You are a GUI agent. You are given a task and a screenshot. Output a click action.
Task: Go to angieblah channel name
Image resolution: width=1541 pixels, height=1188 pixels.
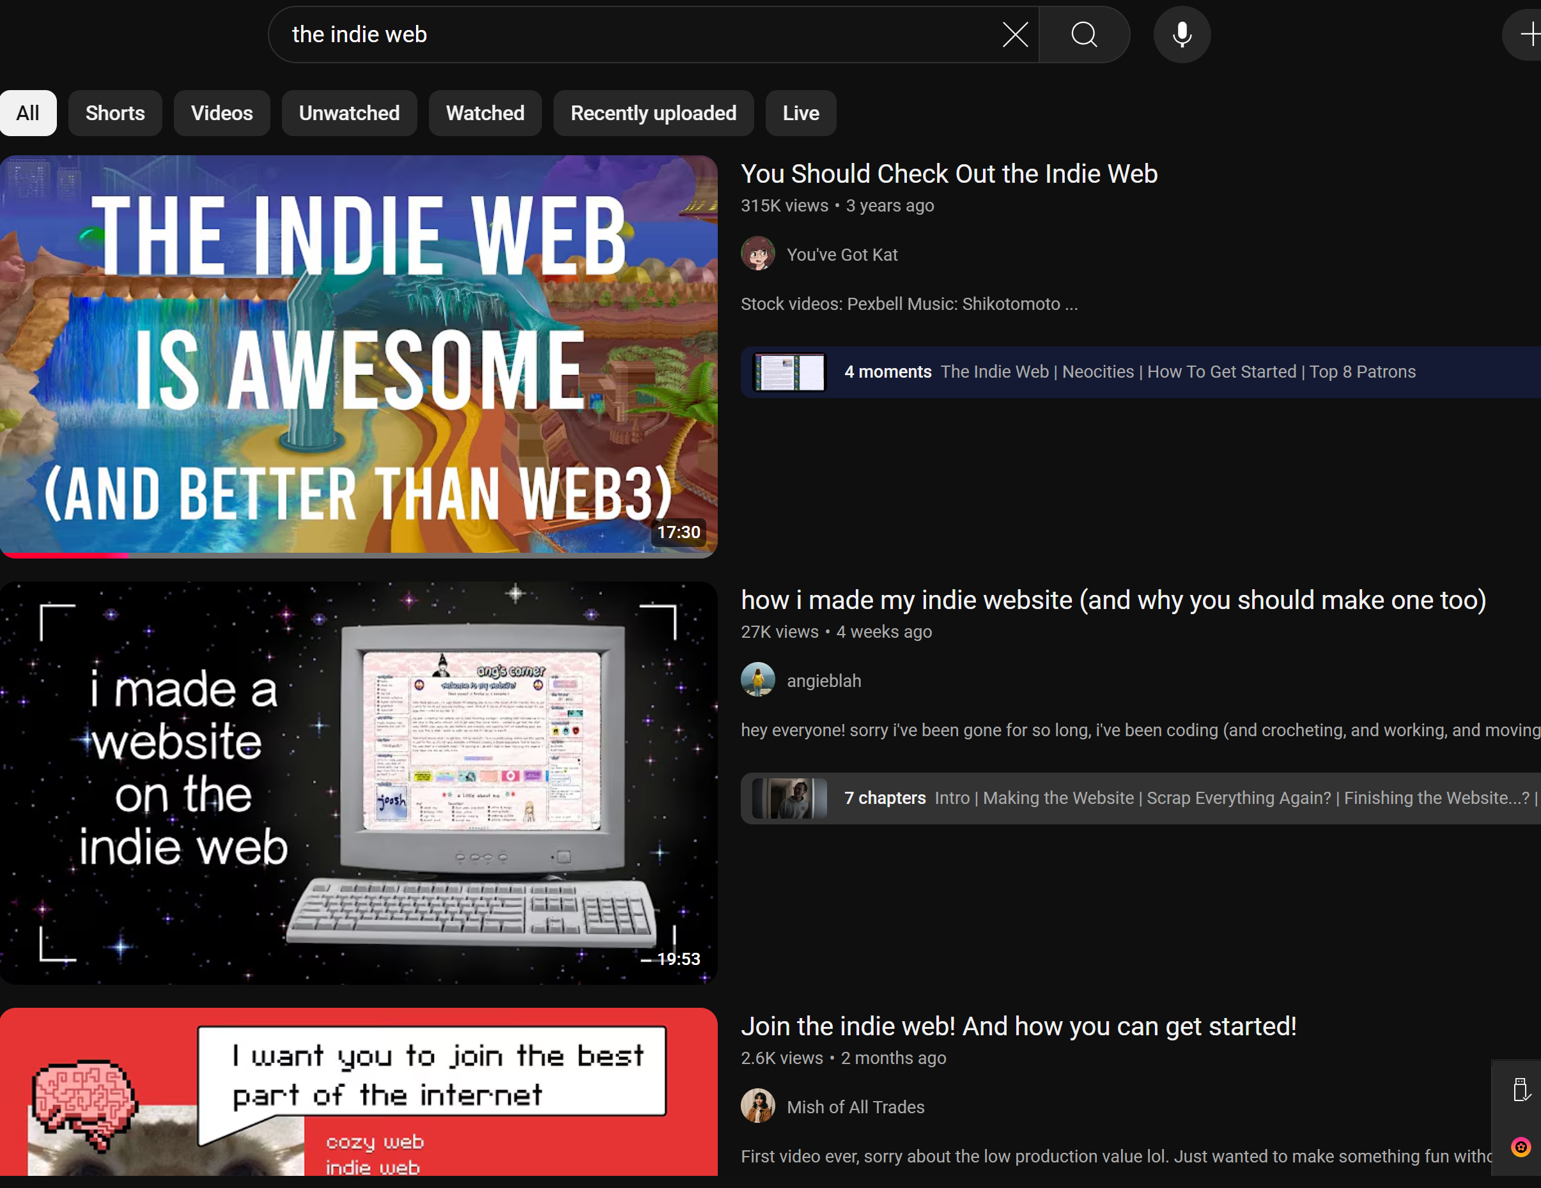coord(824,681)
